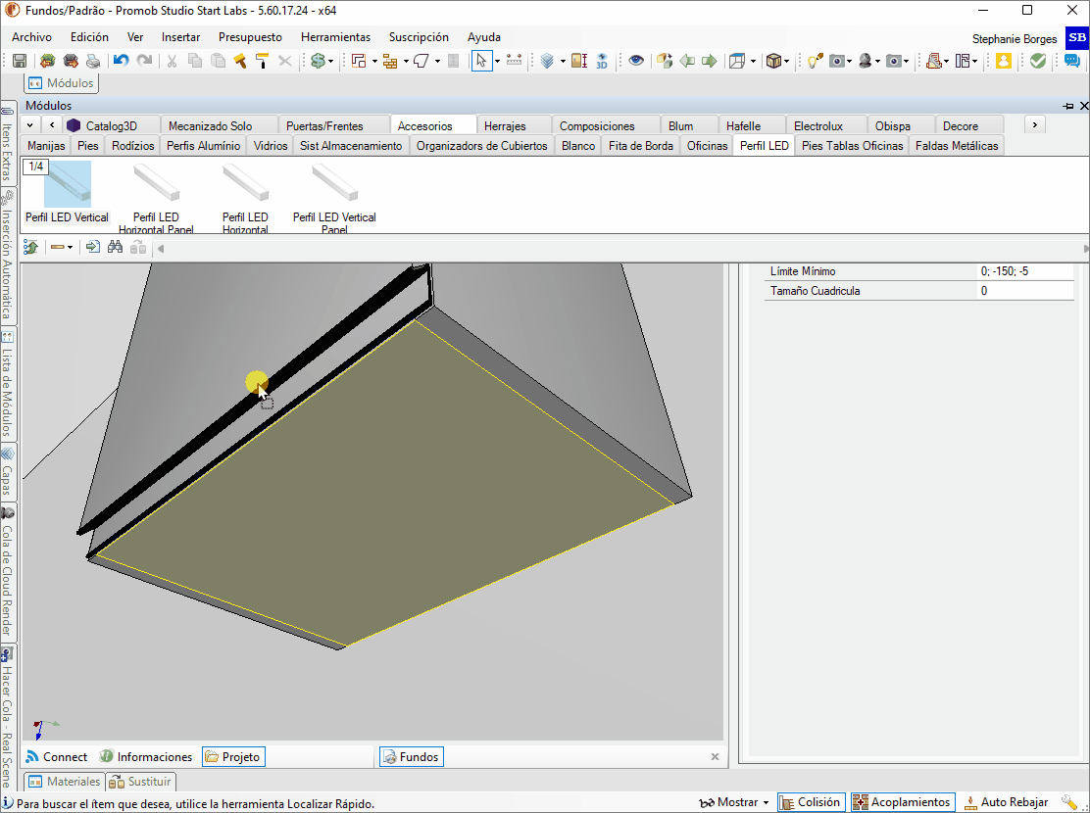The width and height of the screenshot is (1090, 813).
Task: Select the paint roller tool
Action: pos(262,61)
